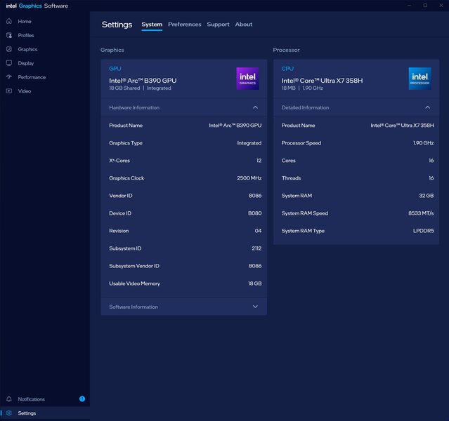Click the 'Graphics Clock' row label
Viewport: 449px width, 421px height.
point(126,178)
